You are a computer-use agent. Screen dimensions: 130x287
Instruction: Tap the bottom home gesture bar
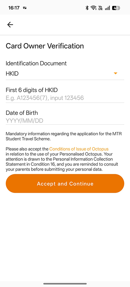(65, 284)
